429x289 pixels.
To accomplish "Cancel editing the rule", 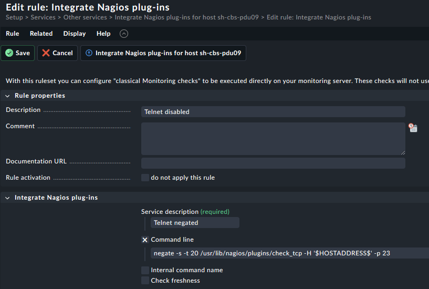I will point(57,53).
